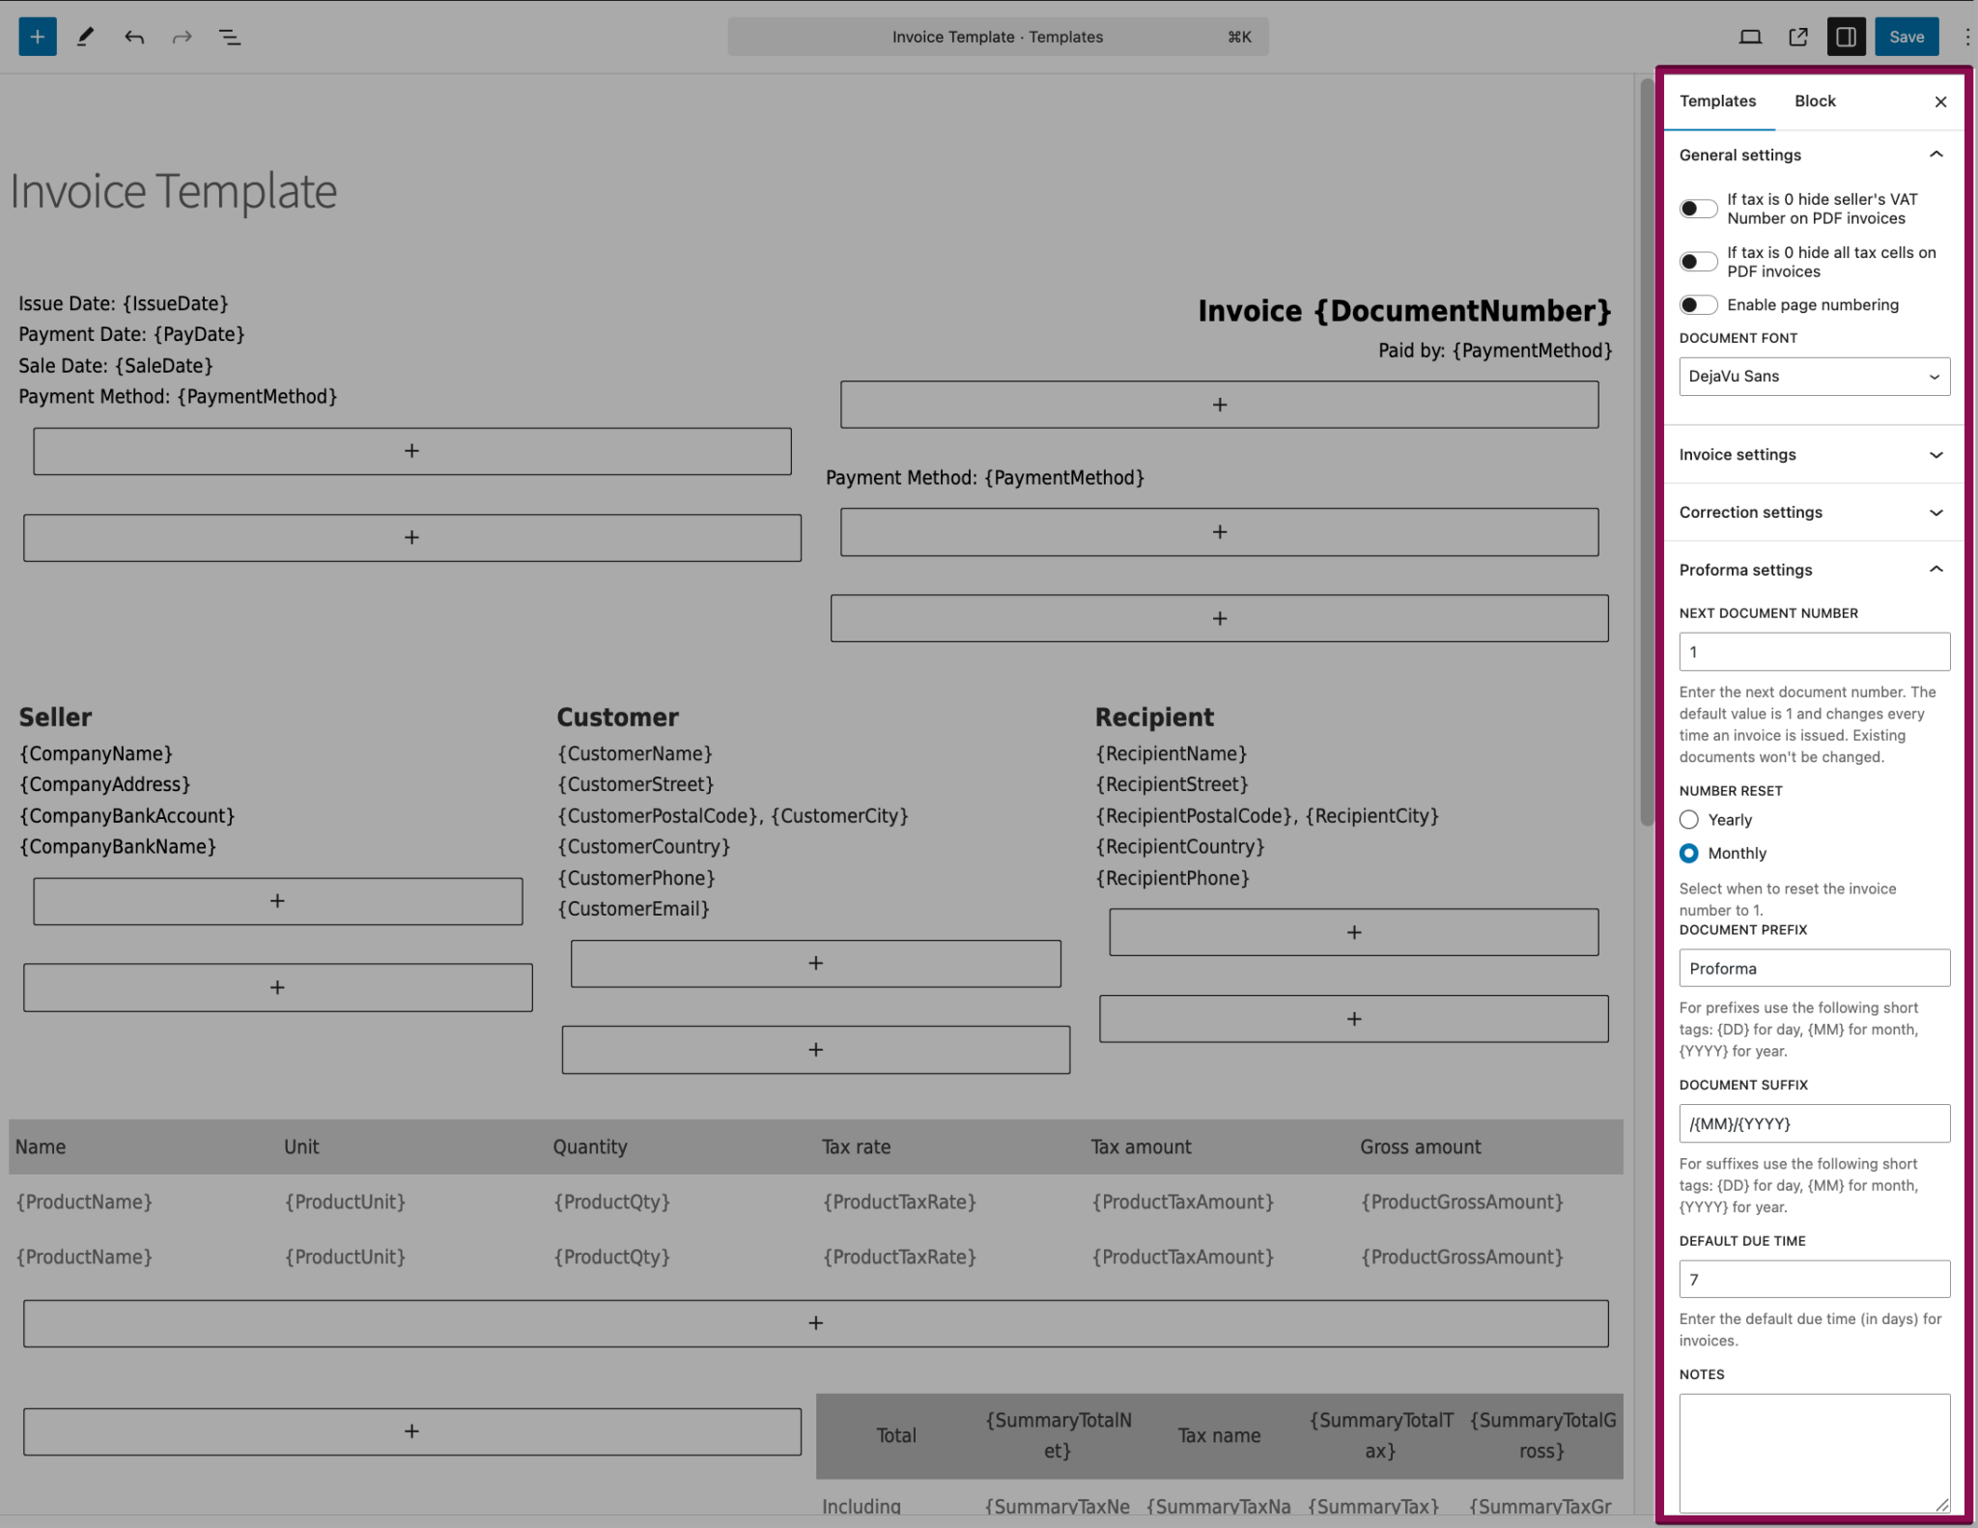The width and height of the screenshot is (1978, 1528).
Task: View template in a new tab
Action: pyautogui.click(x=1798, y=37)
